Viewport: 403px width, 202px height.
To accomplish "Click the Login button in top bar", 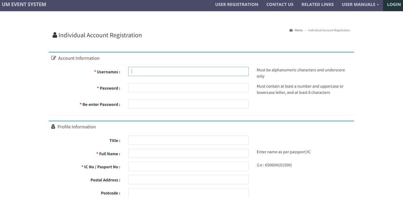I will 393,5.
